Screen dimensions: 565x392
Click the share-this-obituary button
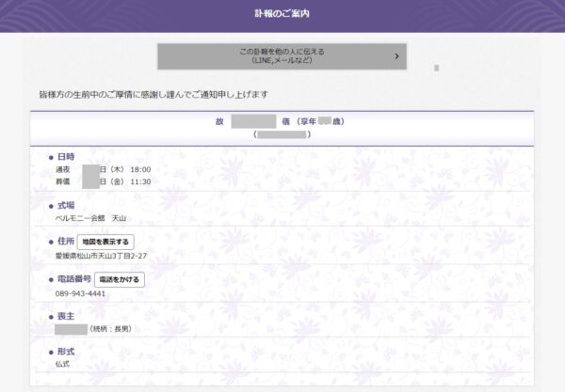point(282,56)
